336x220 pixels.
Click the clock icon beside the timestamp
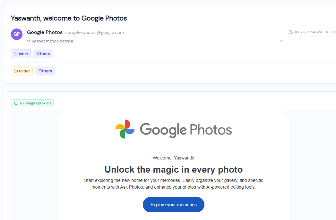click(x=290, y=32)
